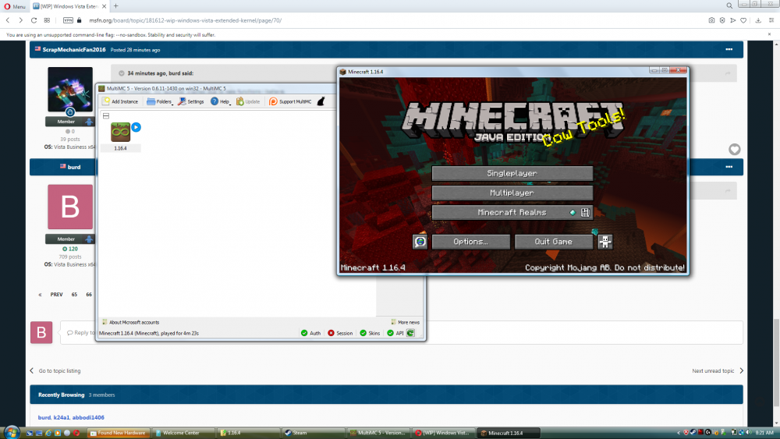Click the Realms news icon on Realms button
The image size is (780, 439).
[585, 212]
